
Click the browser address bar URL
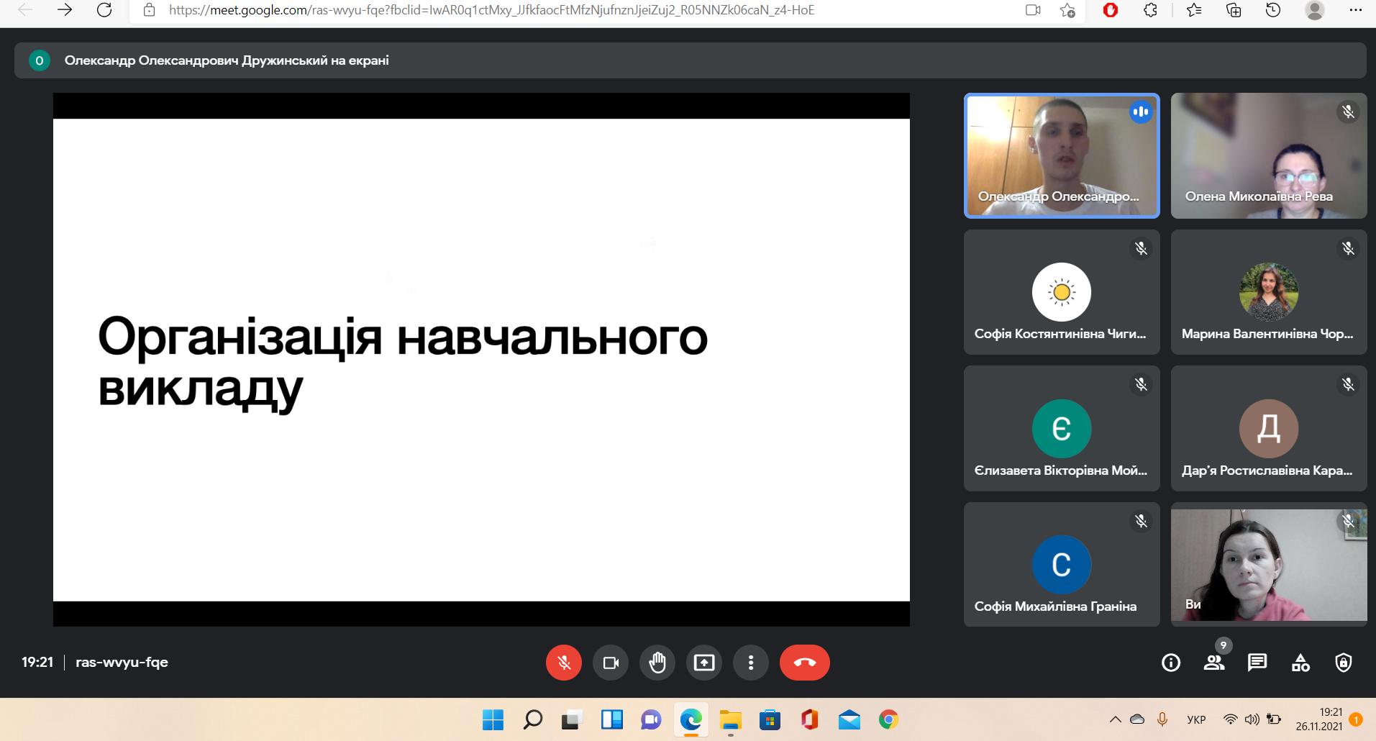pyautogui.click(x=491, y=10)
